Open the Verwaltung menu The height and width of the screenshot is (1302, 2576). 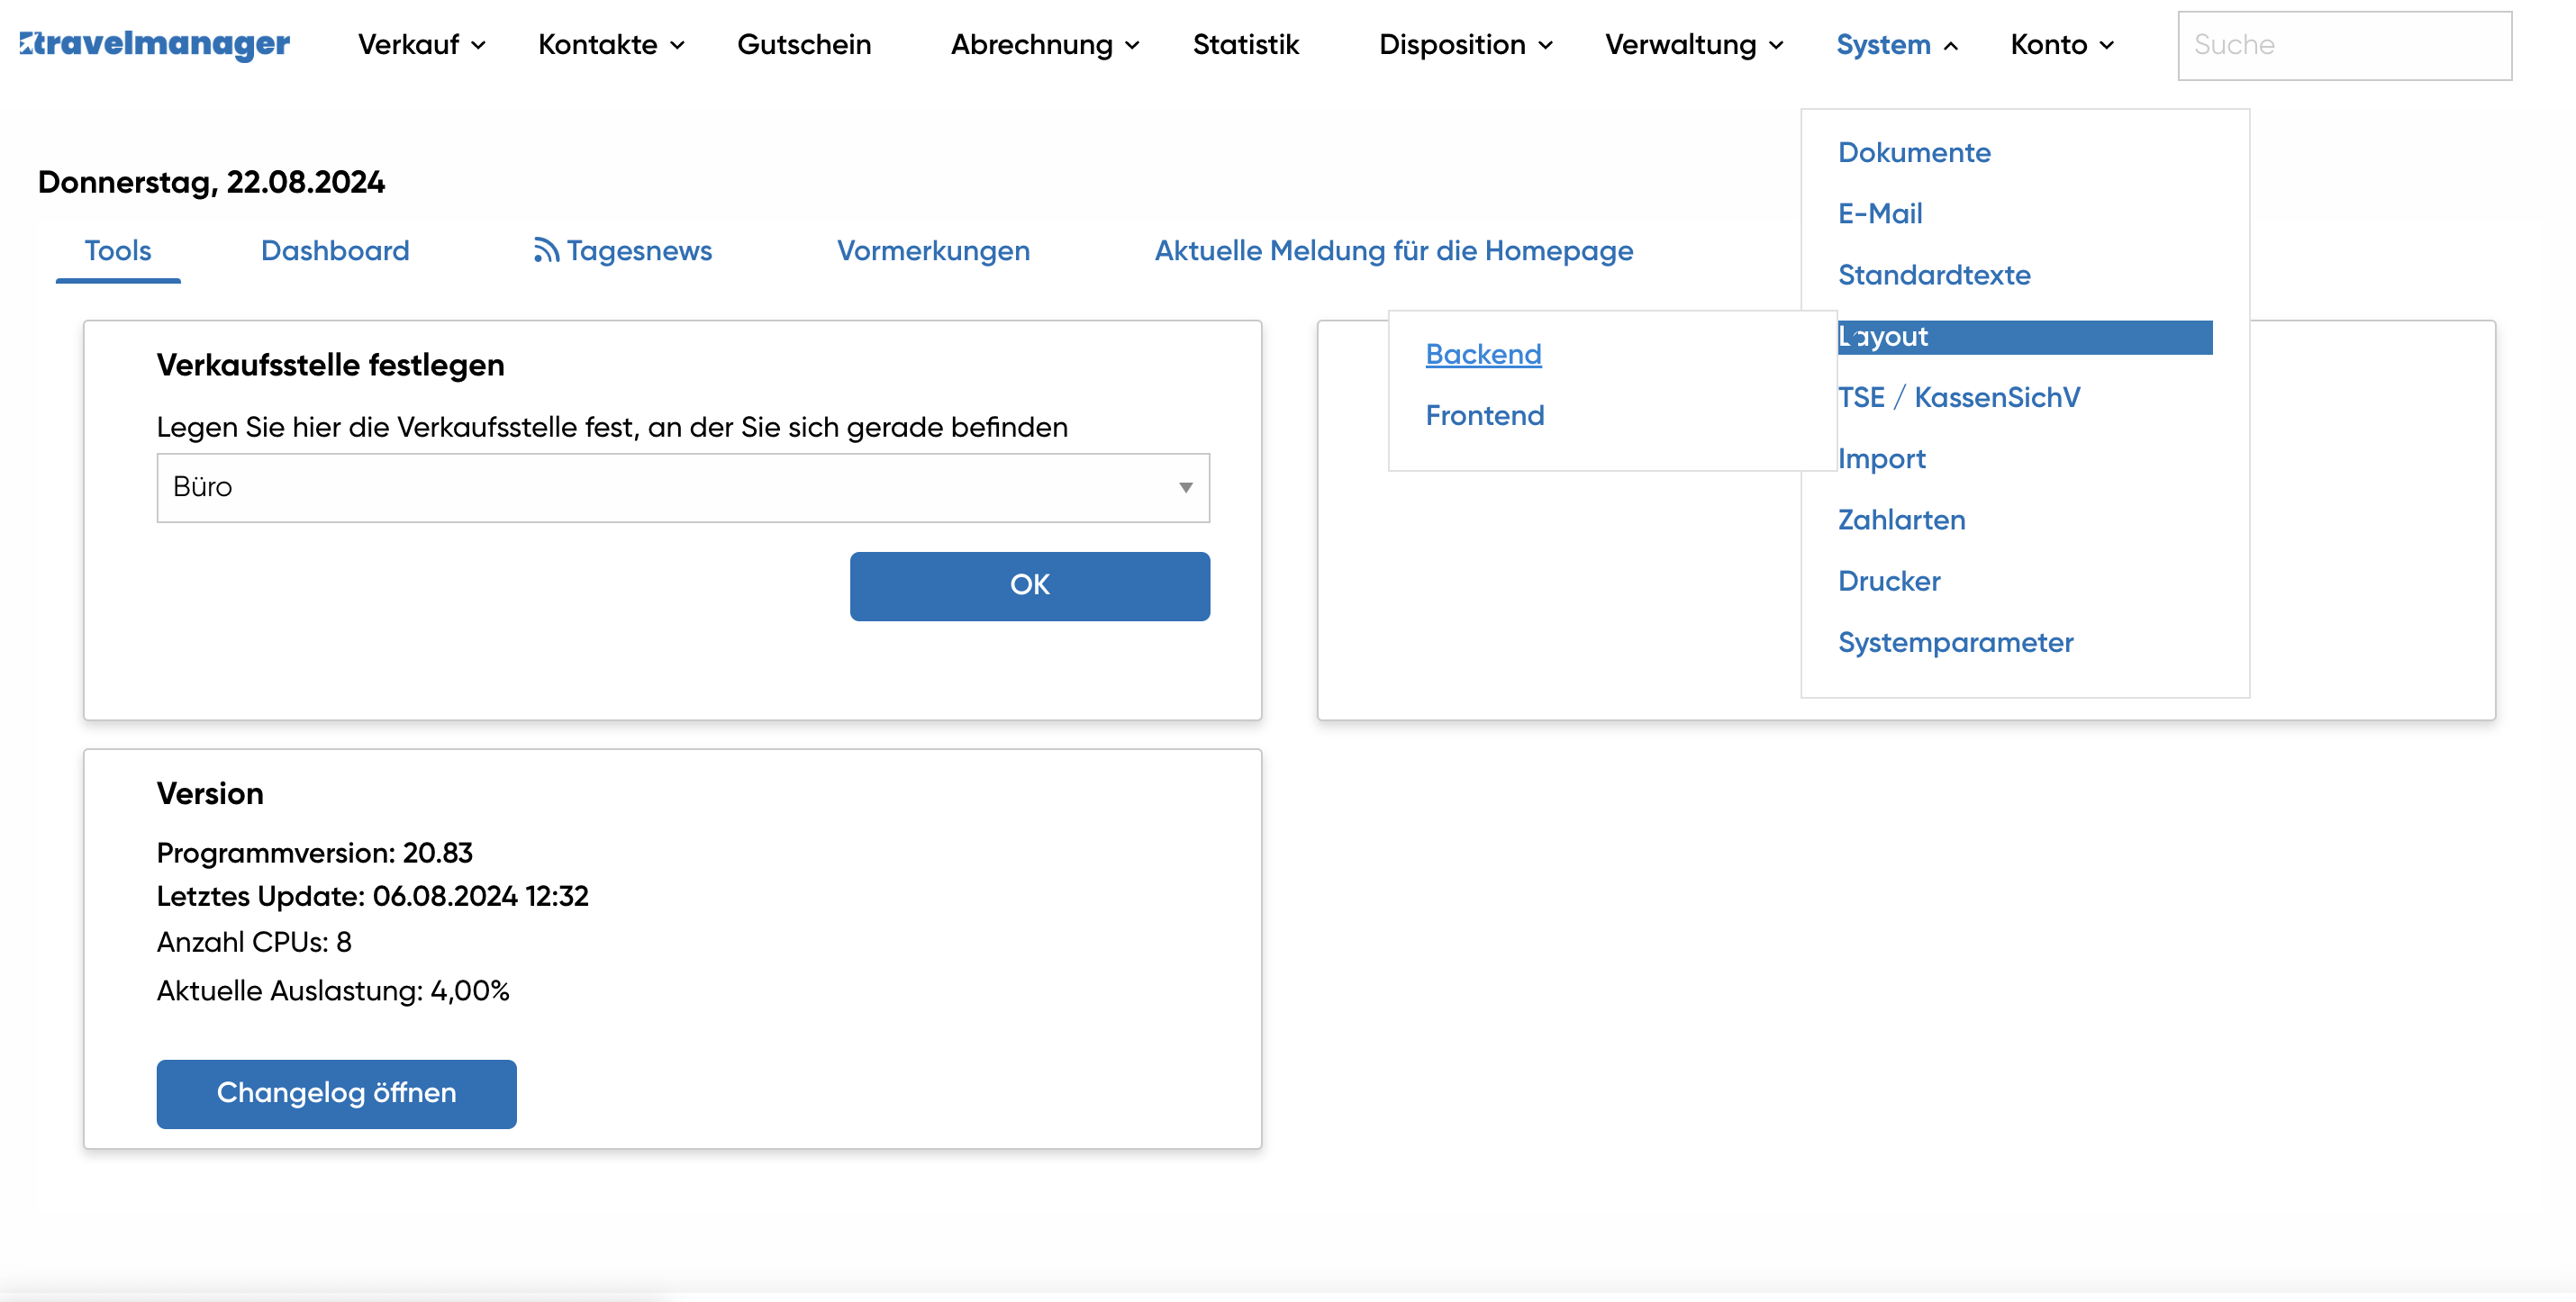point(1694,45)
